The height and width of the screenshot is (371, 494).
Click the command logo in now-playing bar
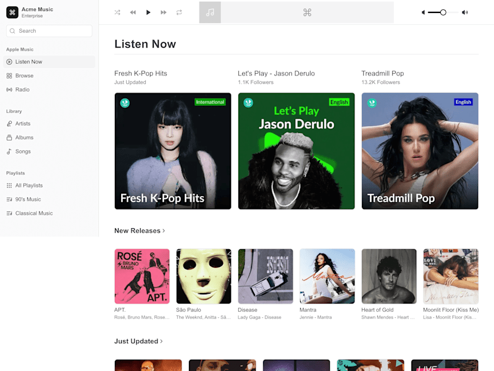pos(307,12)
